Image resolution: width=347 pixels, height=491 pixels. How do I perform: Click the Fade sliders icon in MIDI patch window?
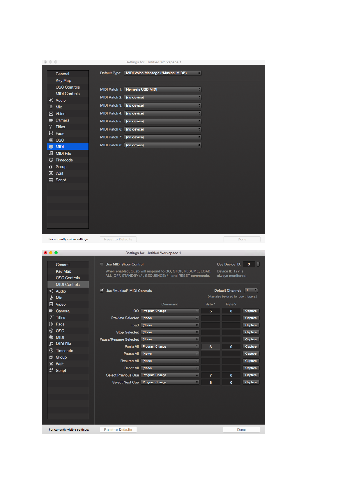pyautogui.click(x=51, y=133)
